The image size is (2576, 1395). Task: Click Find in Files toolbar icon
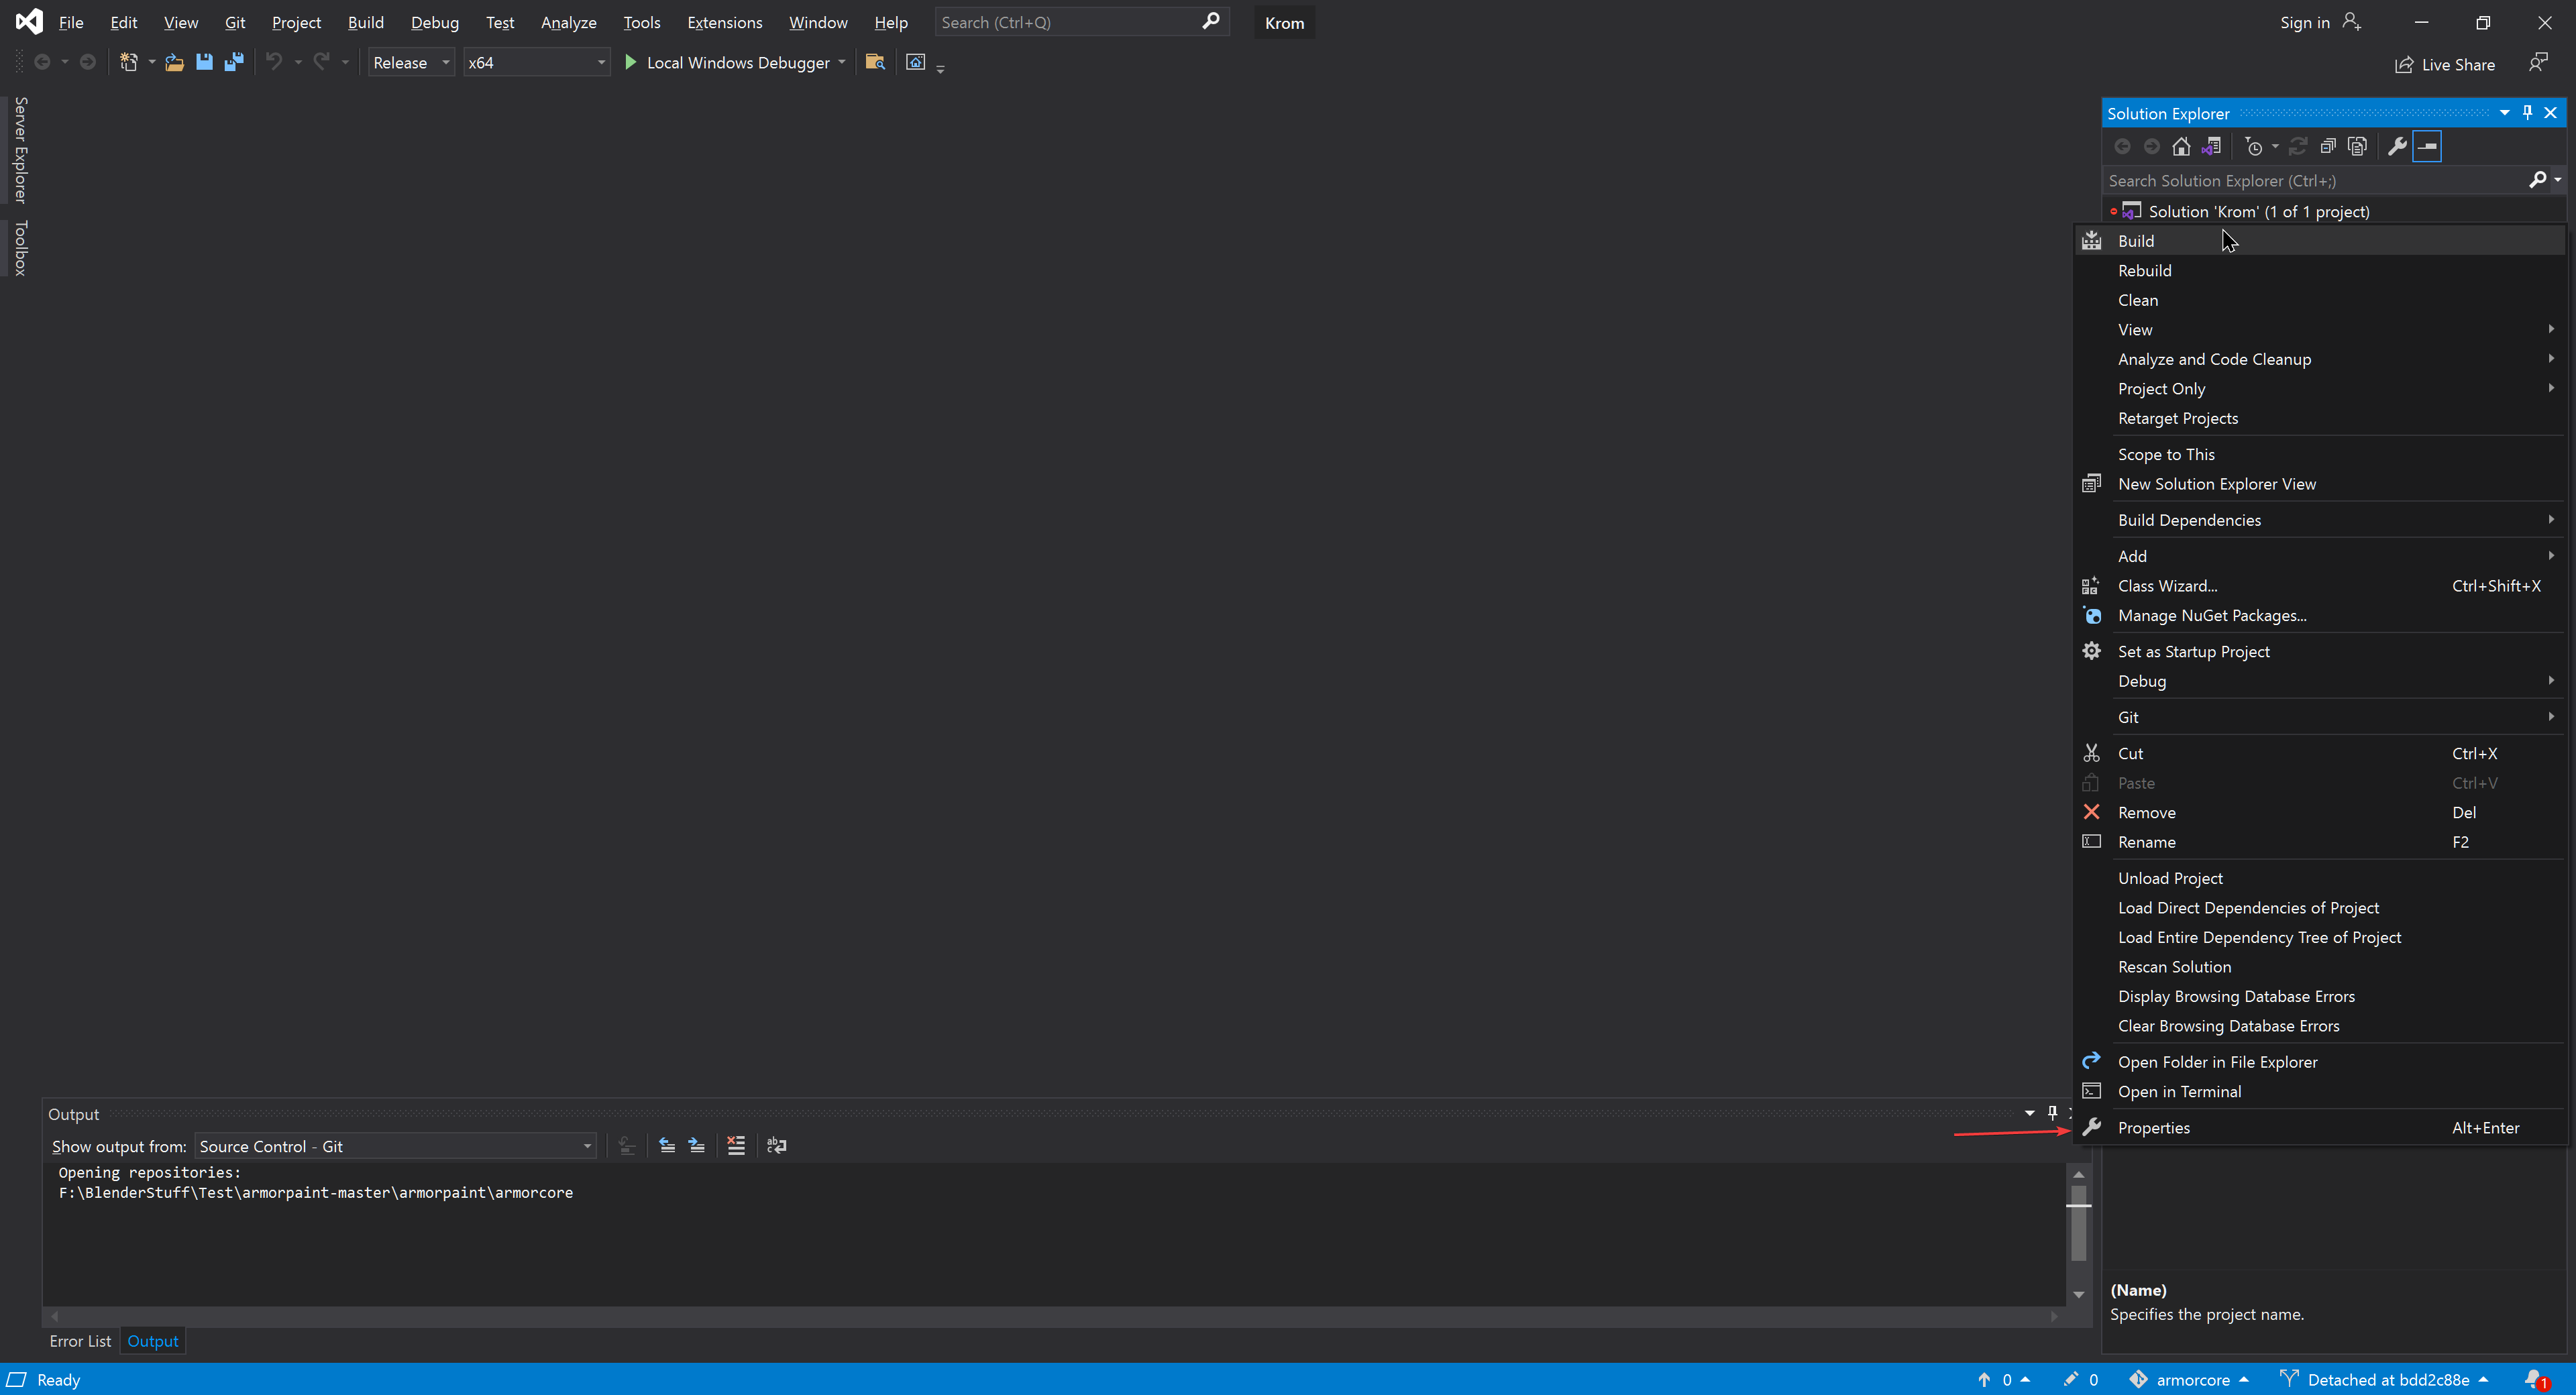875,62
